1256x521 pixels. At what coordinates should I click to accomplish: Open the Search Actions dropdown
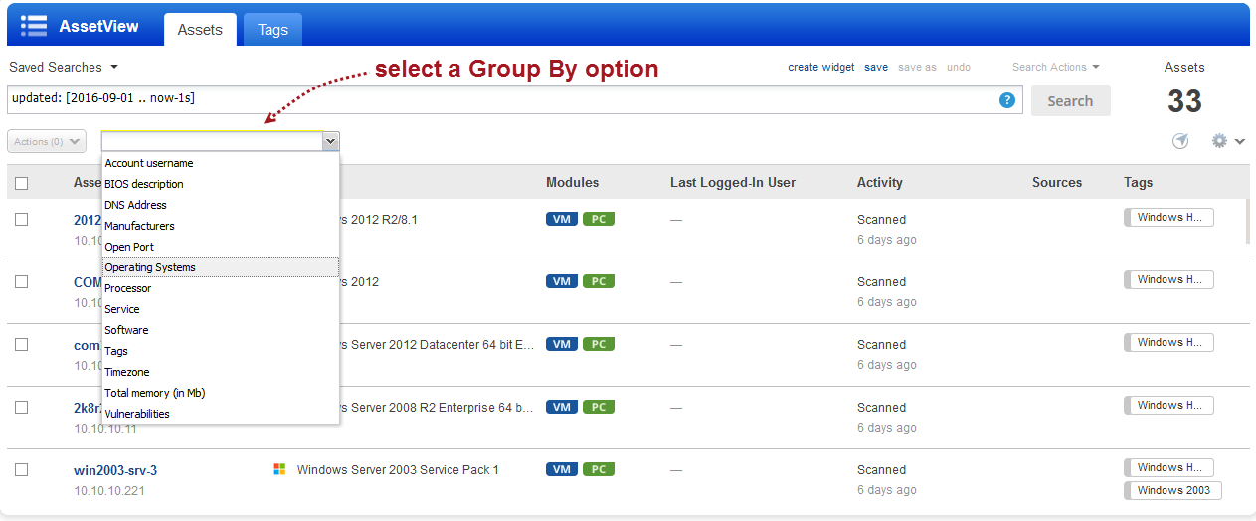pyautogui.click(x=1056, y=67)
